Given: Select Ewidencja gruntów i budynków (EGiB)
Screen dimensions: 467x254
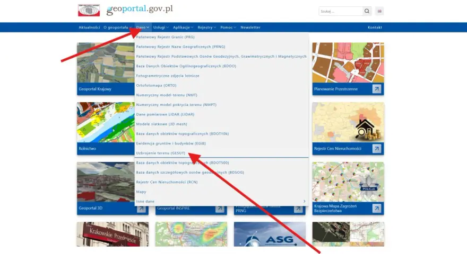Looking at the screenshot, I should pyautogui.click(x=171, y=143).
